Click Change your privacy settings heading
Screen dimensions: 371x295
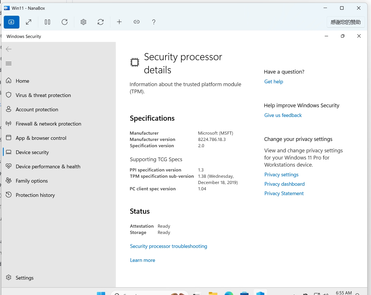click(298, 139)
